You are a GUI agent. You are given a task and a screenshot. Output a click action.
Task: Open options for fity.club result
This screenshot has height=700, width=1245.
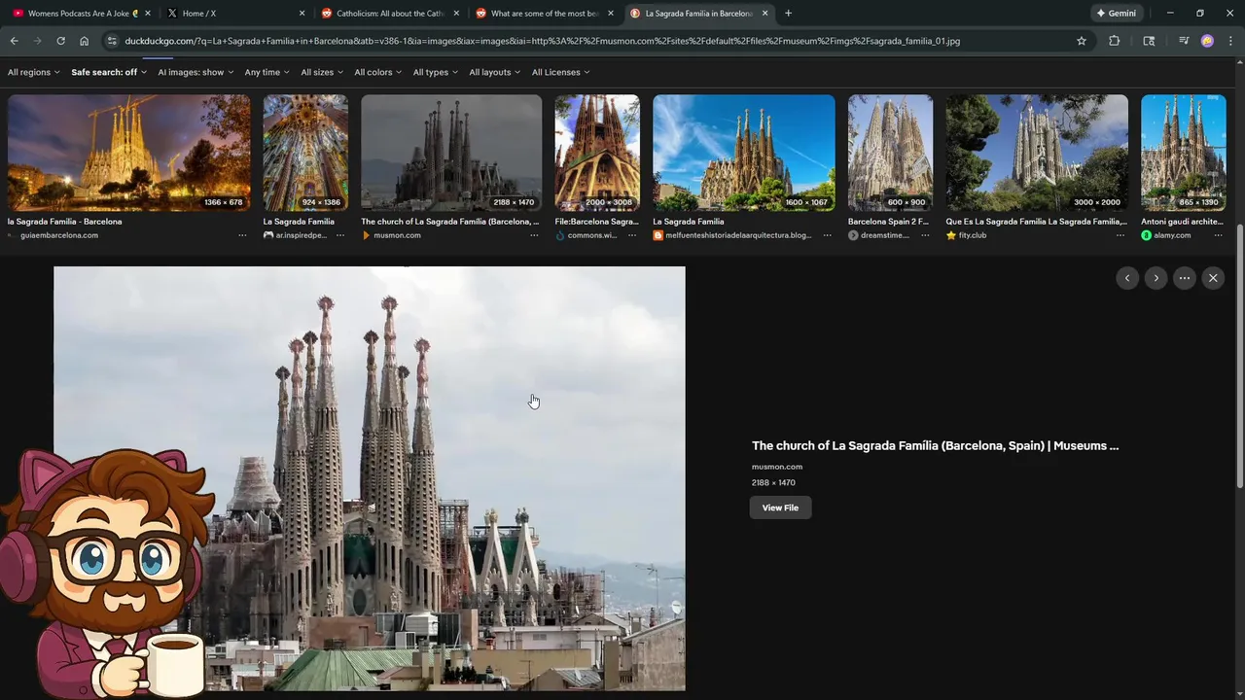pyautogui.click(x=1120, y=235)
